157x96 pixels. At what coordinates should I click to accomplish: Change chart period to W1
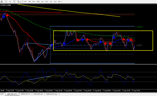(55, 2)
